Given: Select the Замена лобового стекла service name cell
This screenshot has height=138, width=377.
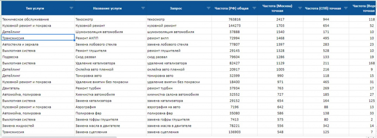Looking at the screenshot, I should point(110,44).
